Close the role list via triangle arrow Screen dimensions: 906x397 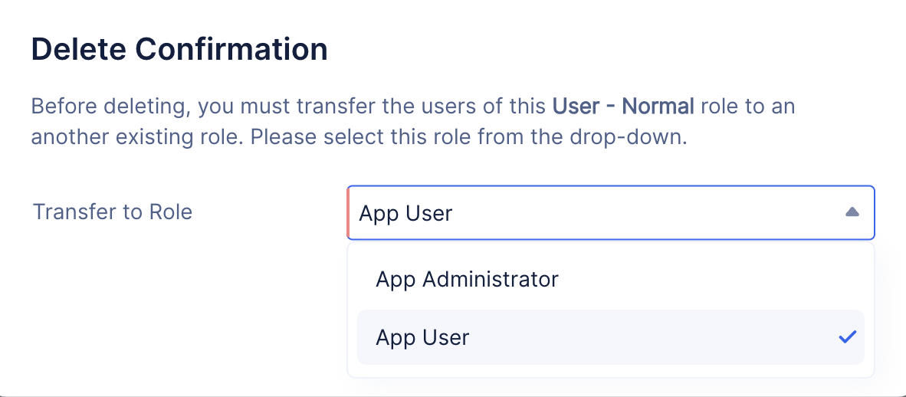click(852, 212)
